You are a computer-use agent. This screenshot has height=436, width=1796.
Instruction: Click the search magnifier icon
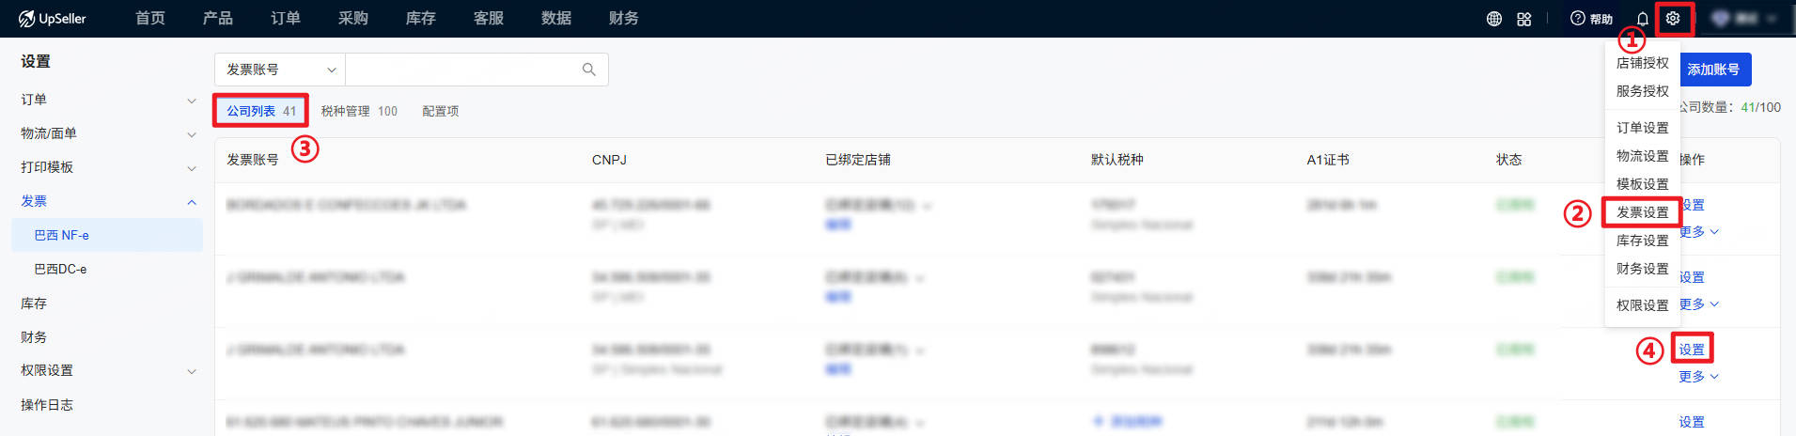pyautogui.click(x=589, y=70)
